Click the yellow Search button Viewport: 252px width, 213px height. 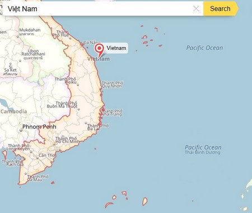point(220,8)
